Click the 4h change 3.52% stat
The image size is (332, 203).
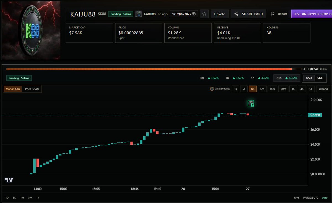(260, 78)
